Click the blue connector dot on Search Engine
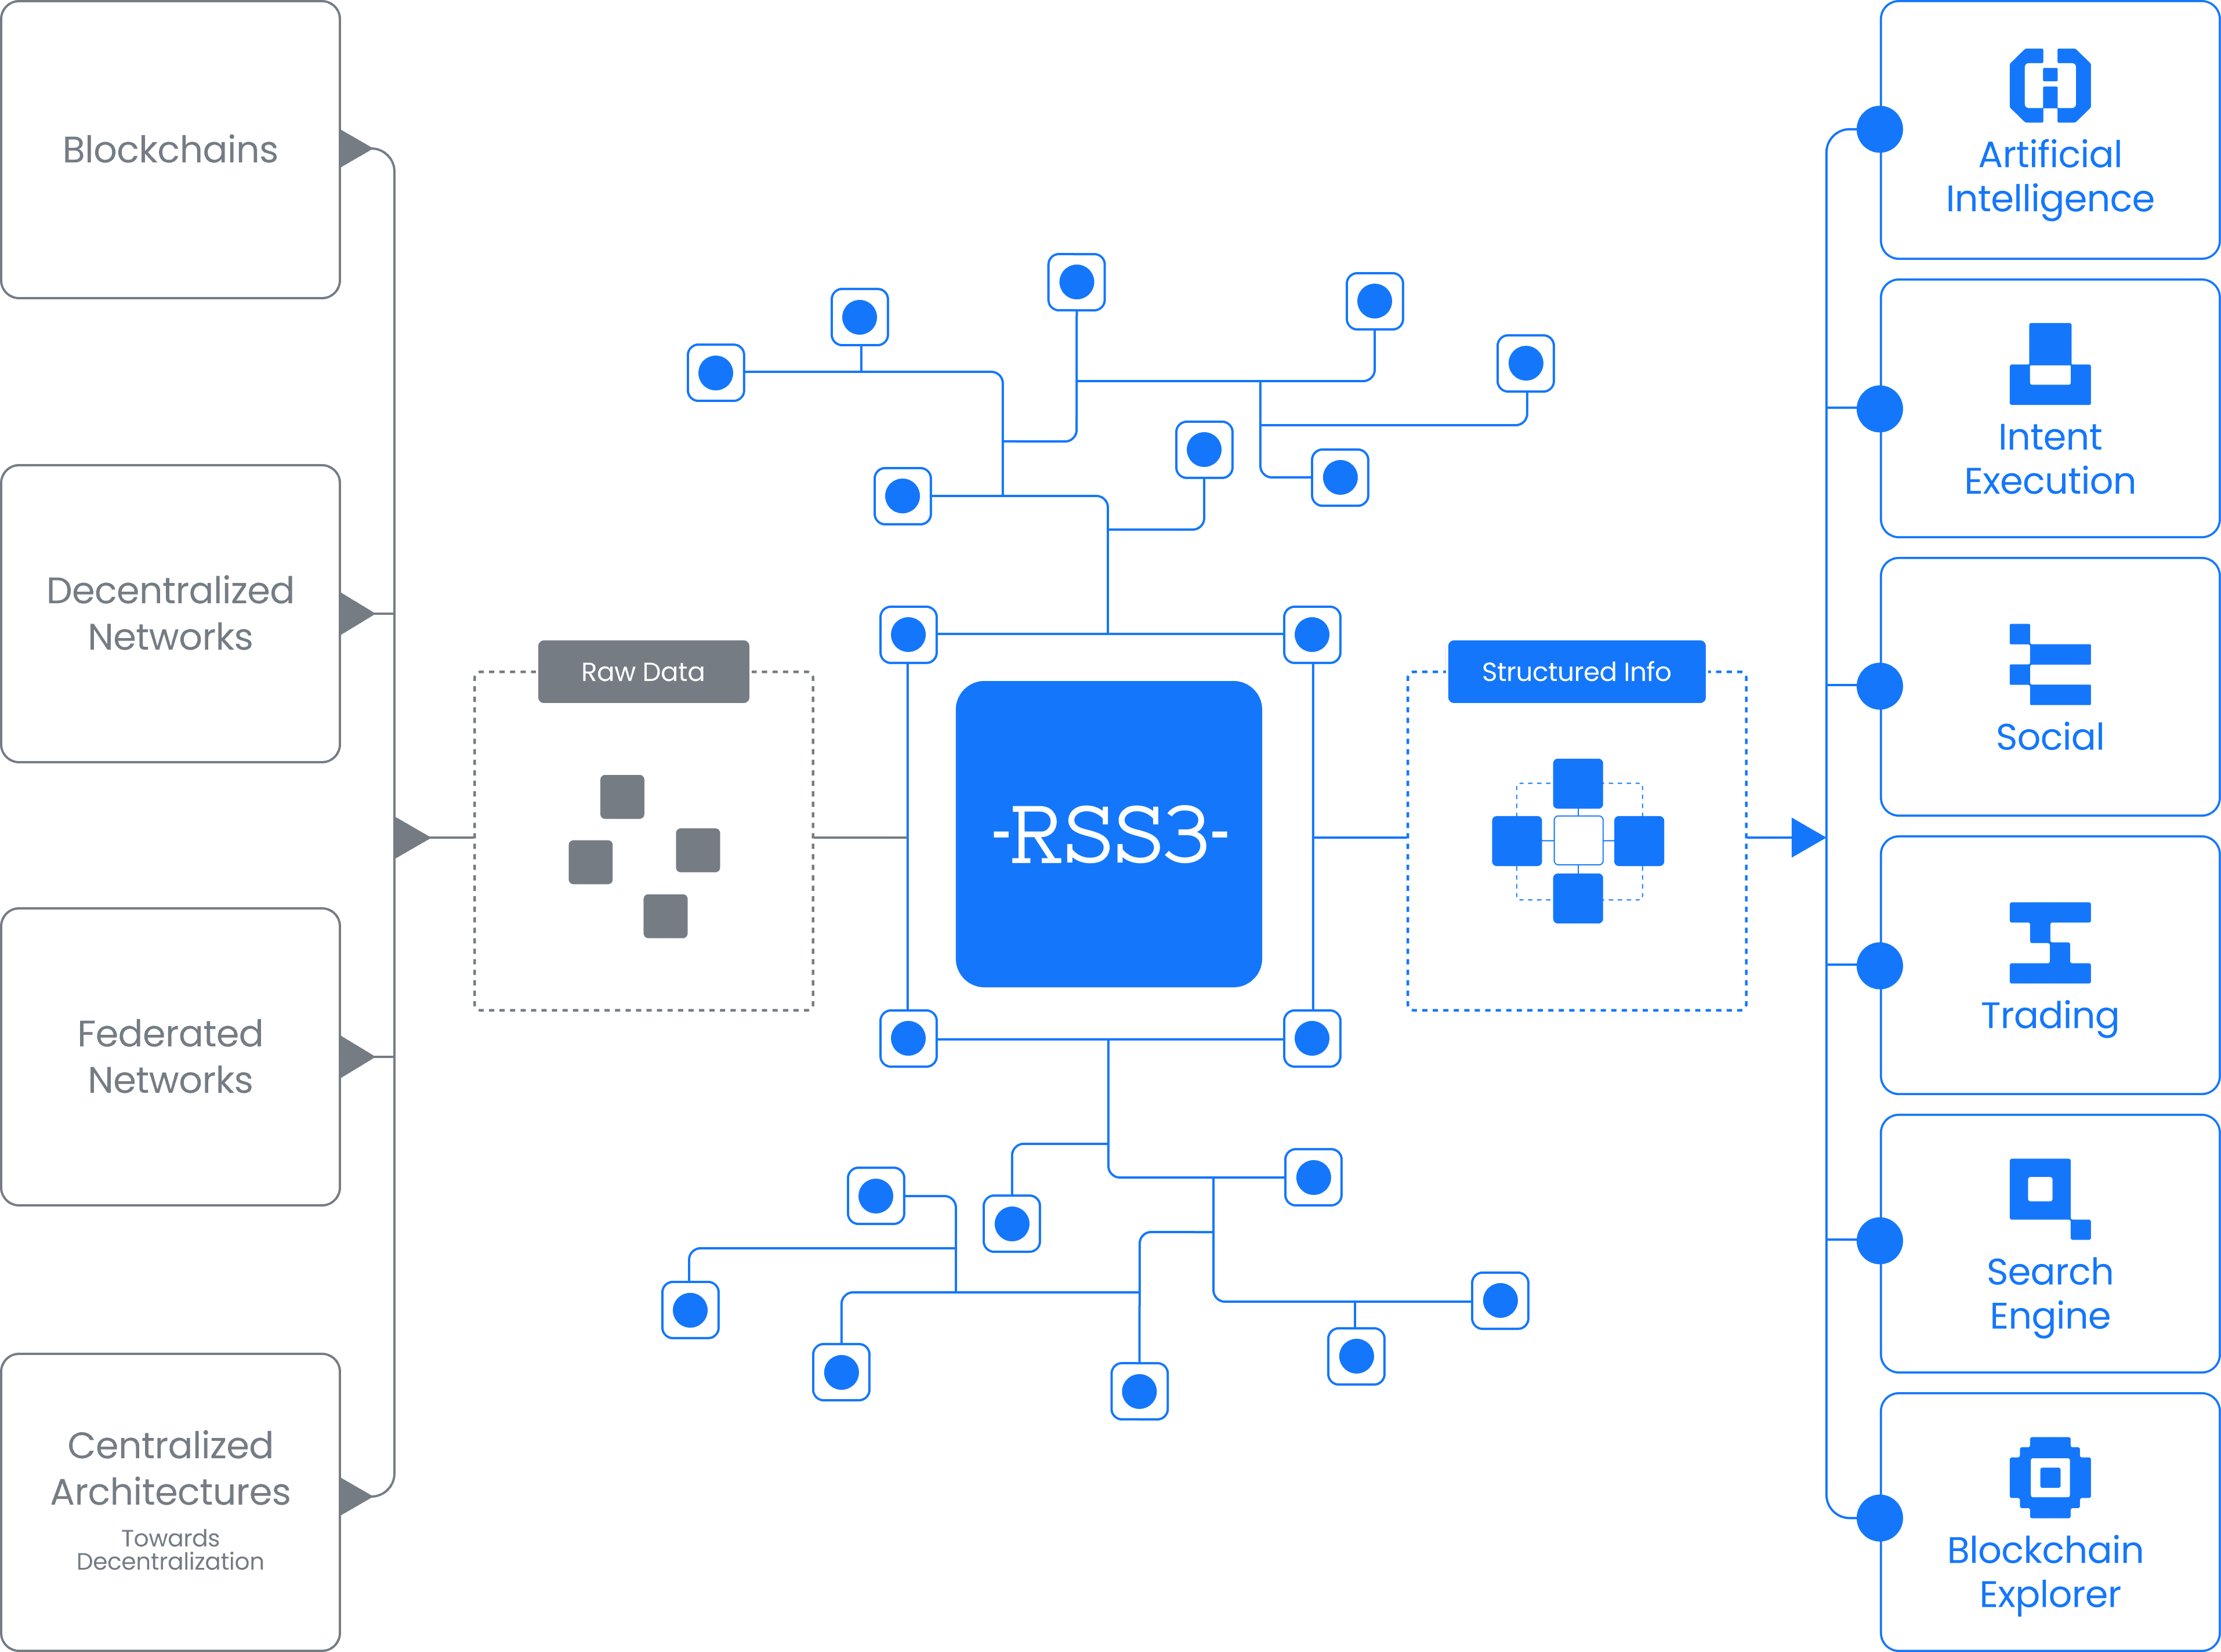 click(x=1880, y=1240)
